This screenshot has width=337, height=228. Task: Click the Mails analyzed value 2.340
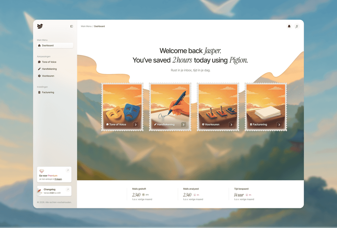coord(187,195)
